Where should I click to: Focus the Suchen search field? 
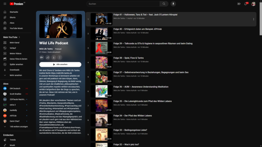(x=123, y=4)
